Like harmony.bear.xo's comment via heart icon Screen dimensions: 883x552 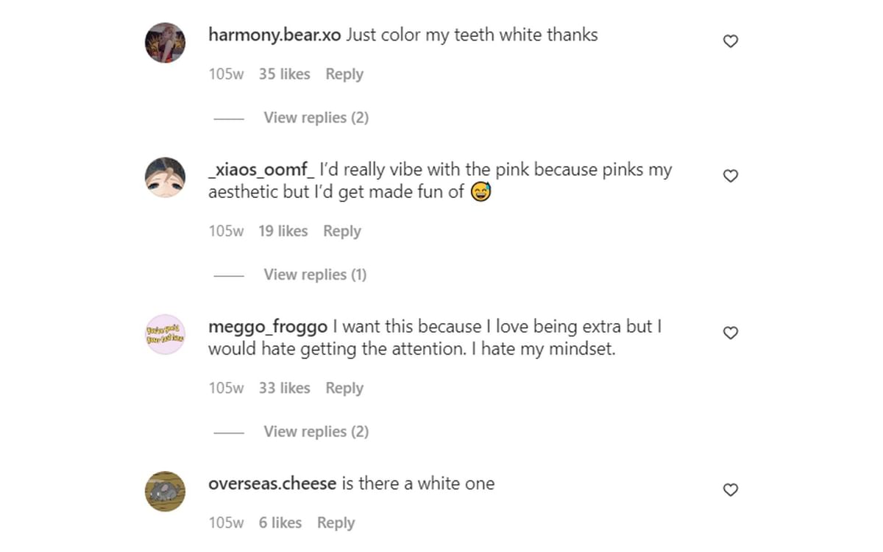(731, 40)
